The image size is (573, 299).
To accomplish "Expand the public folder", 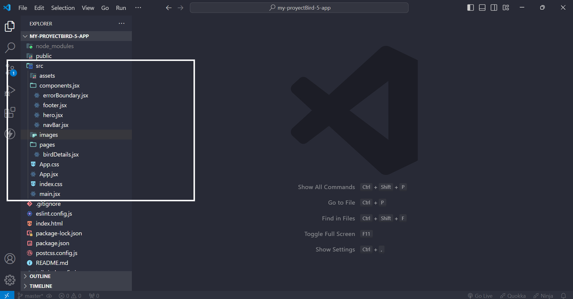I will (76, 56).
